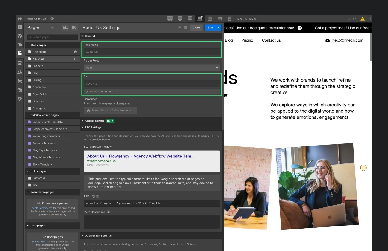The height and width of the screenshot is (251, 388).
Task: Collapse the General section
Action: tap(83, 36)
